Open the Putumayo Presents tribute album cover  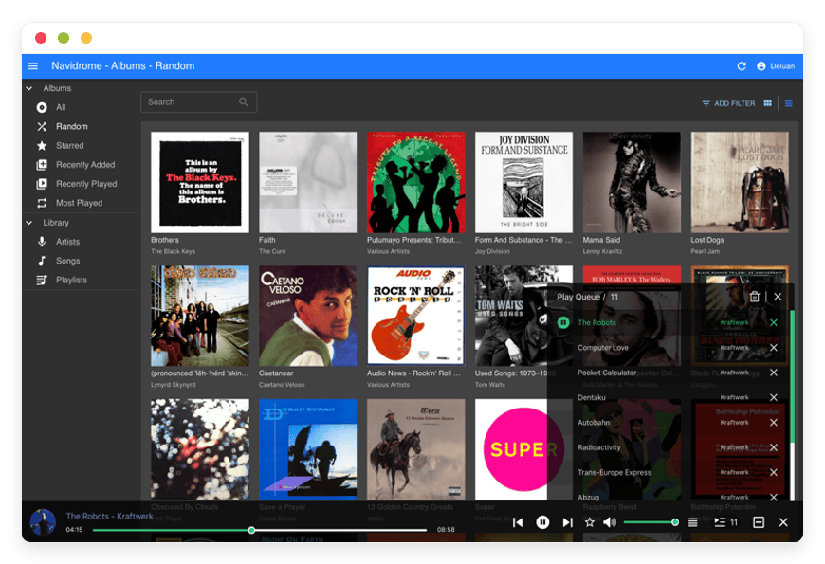pyautogui.click(x=415, y=182)
